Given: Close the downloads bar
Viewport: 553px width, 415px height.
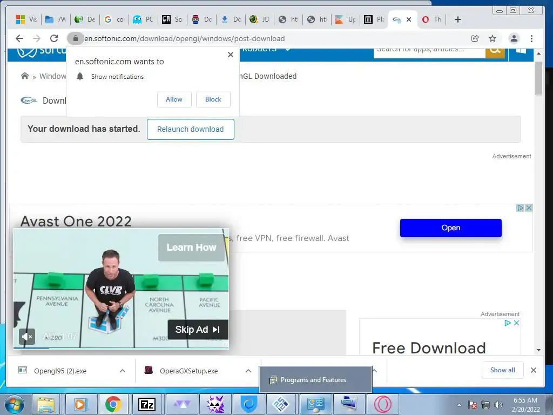Looking at the screenshot, I should tap(534, 370).
